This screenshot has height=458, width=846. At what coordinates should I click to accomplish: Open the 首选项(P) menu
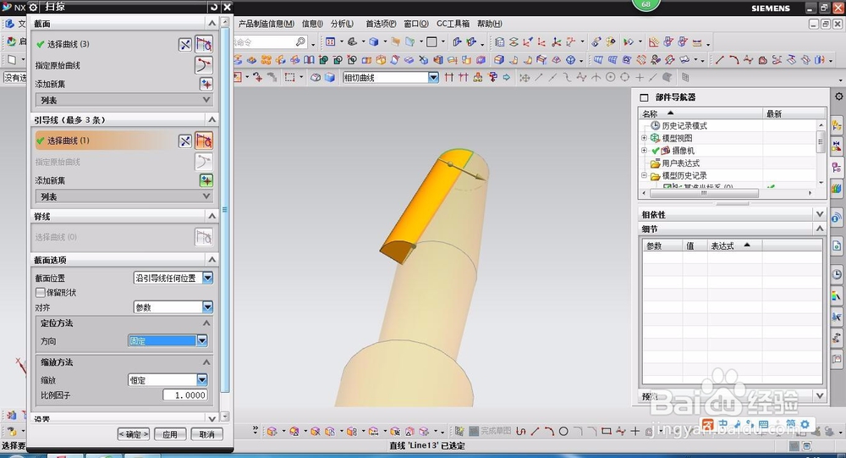click(381, 24)
